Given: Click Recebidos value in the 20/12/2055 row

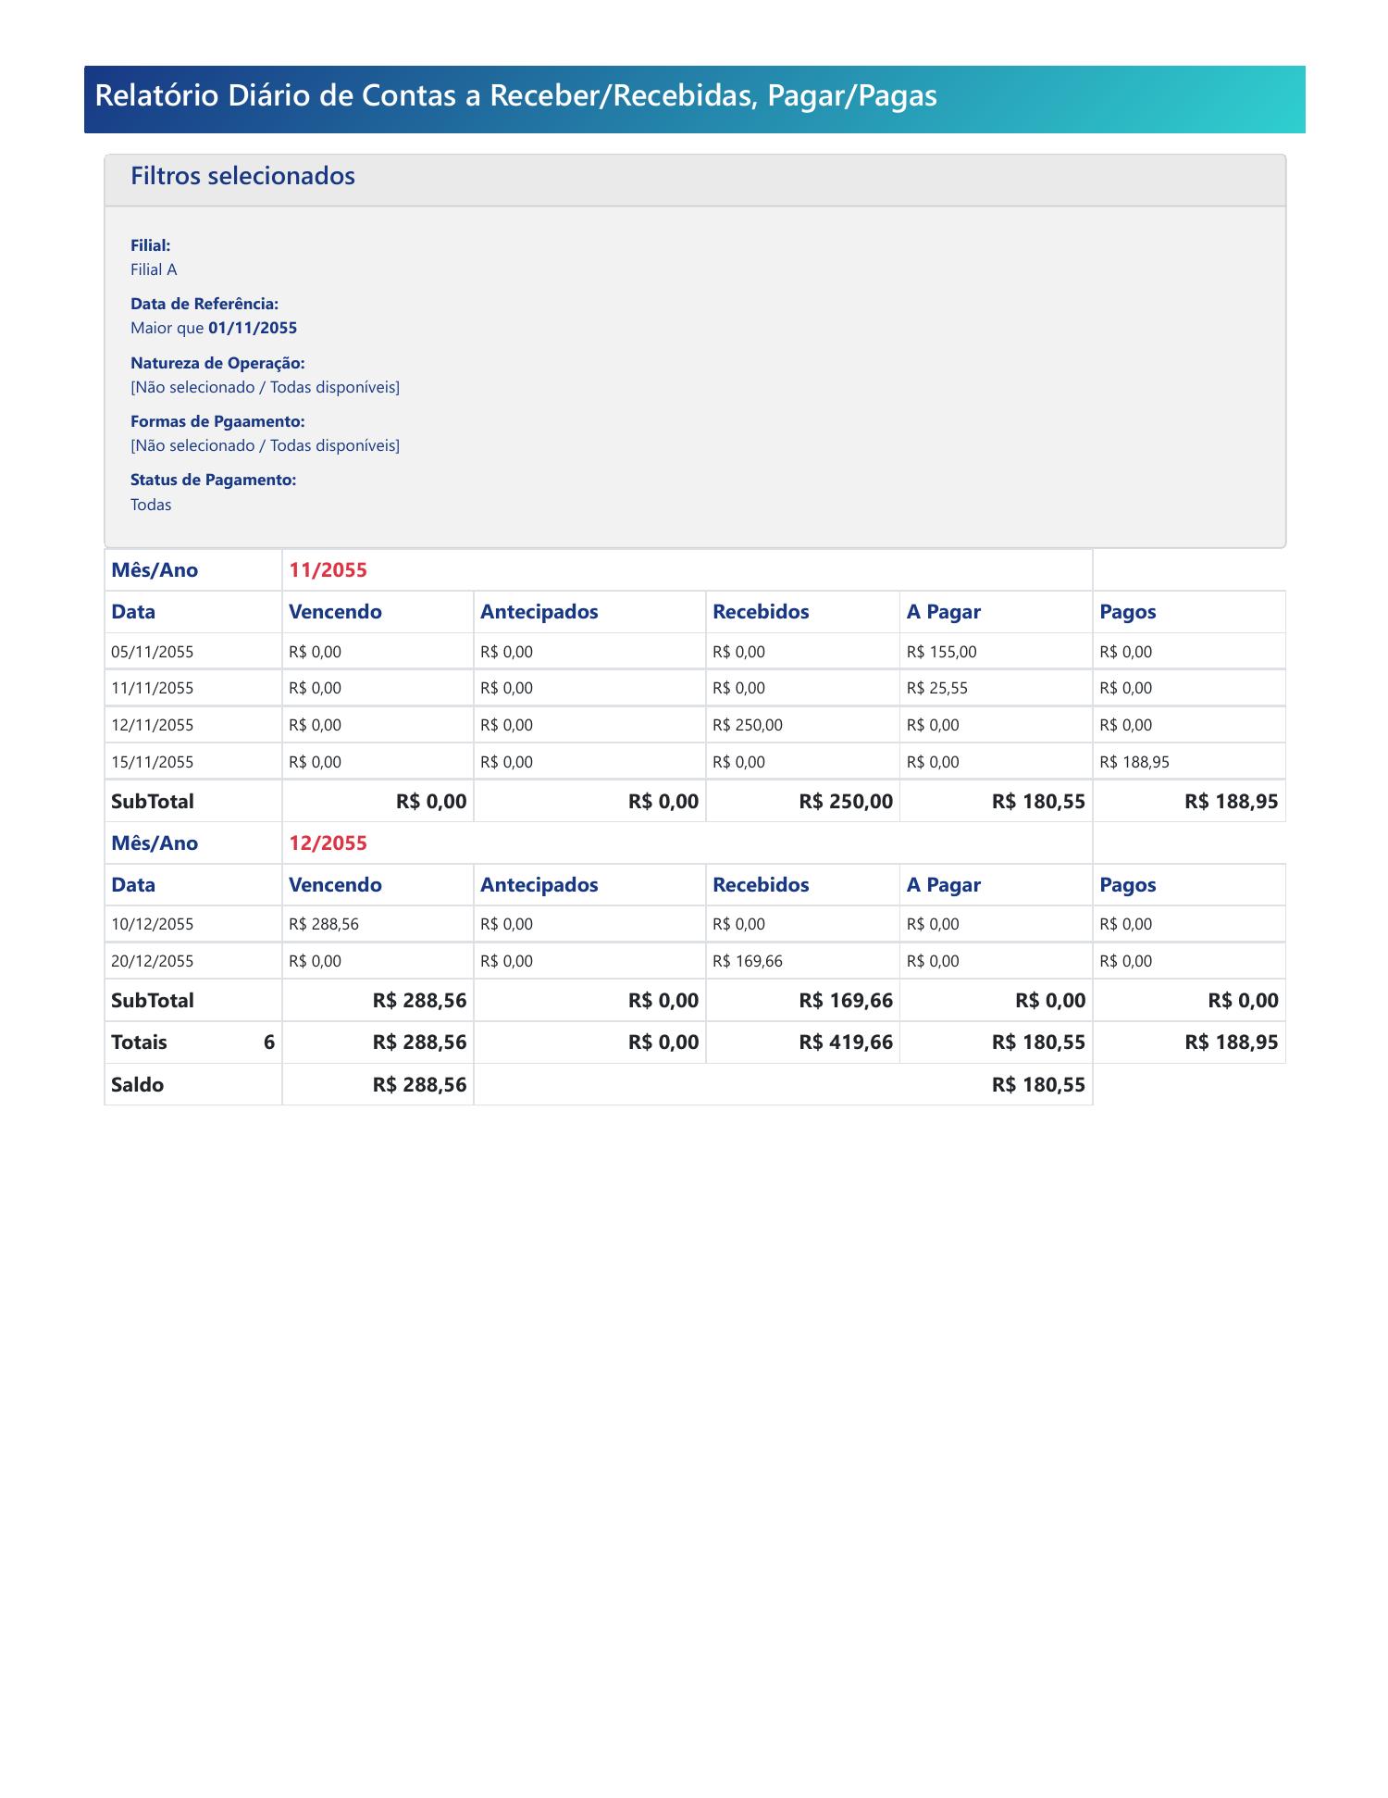Looking at the screenshot, I should tap(747, 961).
